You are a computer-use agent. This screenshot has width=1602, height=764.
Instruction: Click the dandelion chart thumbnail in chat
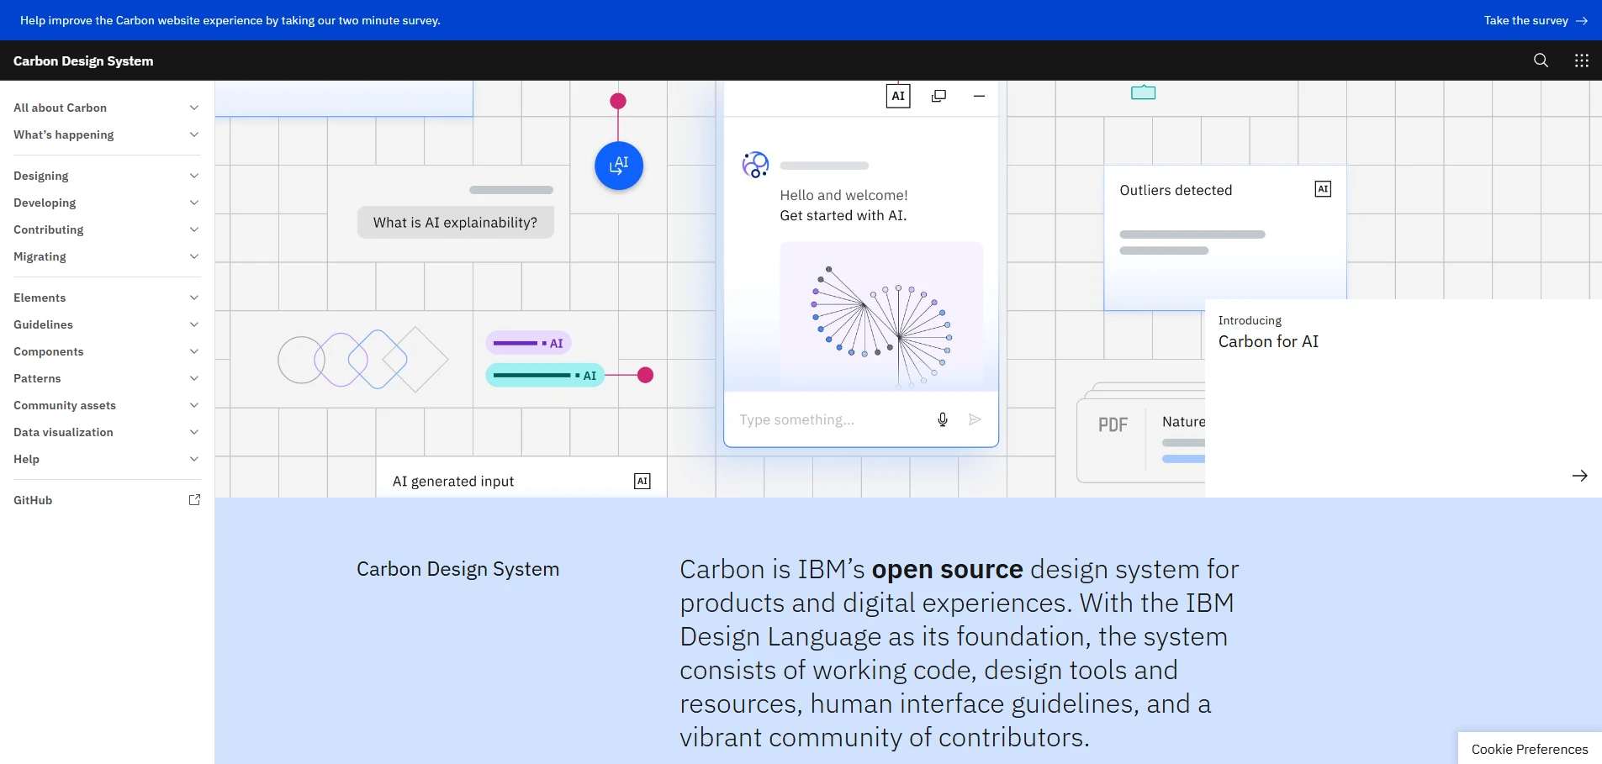tap(881, 316)
